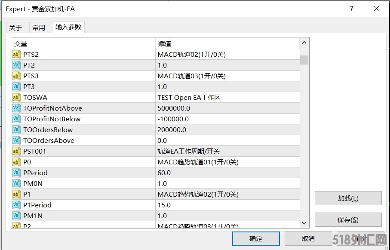Click the help question mark in title bar

[352, 9]
